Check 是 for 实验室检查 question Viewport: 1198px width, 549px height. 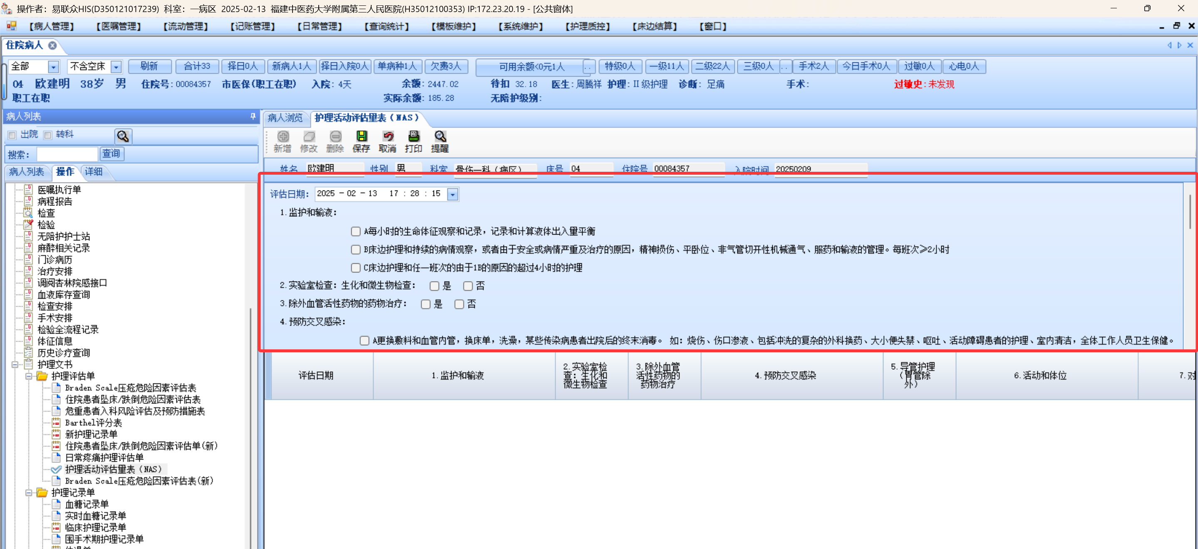(x=434, y=286)
